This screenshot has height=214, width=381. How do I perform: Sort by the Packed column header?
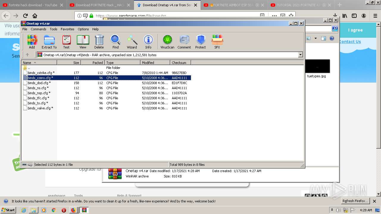tap(93, 63)
